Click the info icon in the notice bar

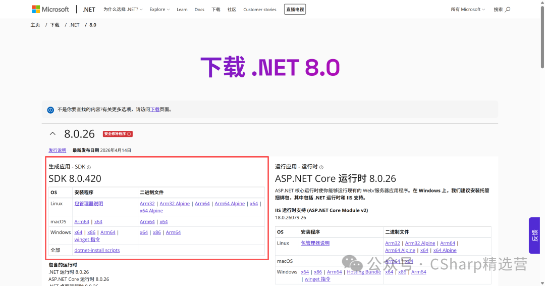[50, 110]
